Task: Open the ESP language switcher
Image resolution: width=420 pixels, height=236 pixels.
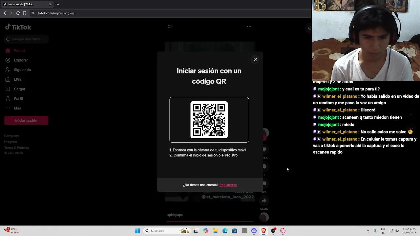Action: coord(383,231)
